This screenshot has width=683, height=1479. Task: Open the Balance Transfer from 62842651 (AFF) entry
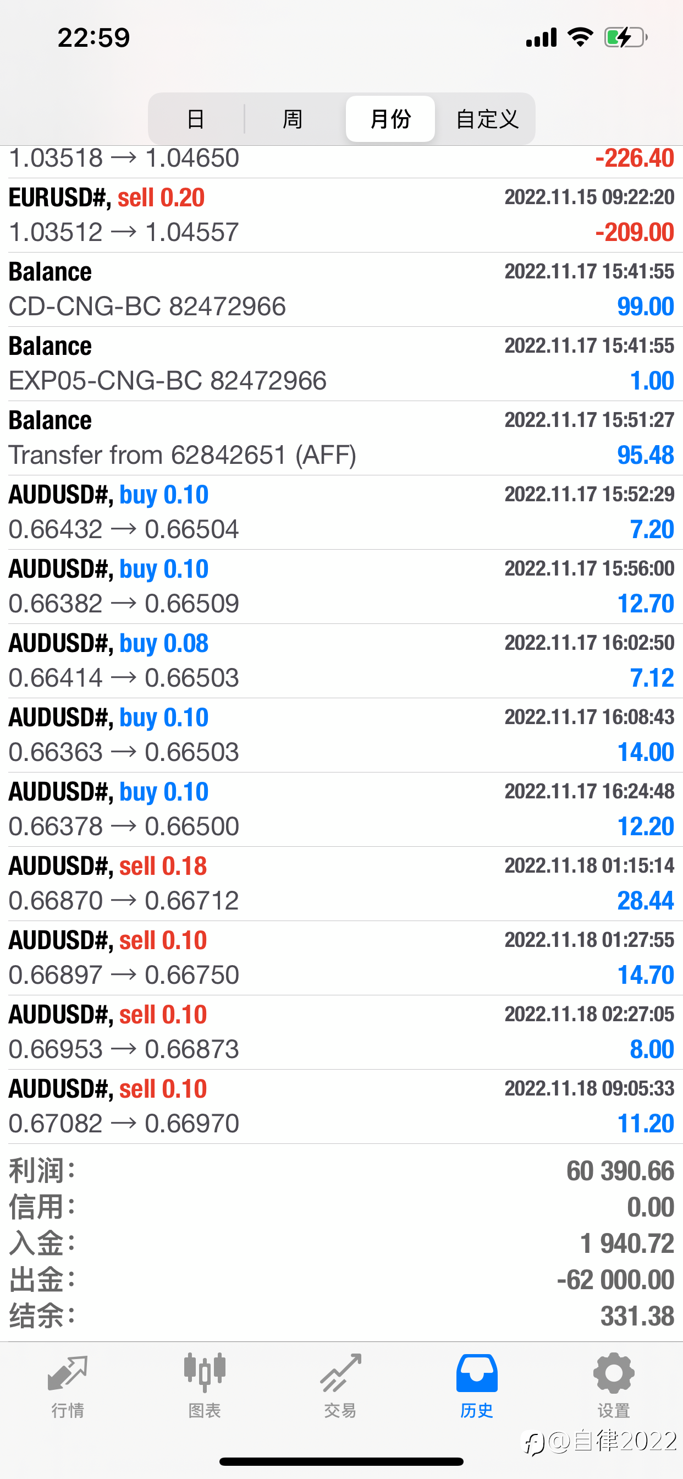pos(341,438)
